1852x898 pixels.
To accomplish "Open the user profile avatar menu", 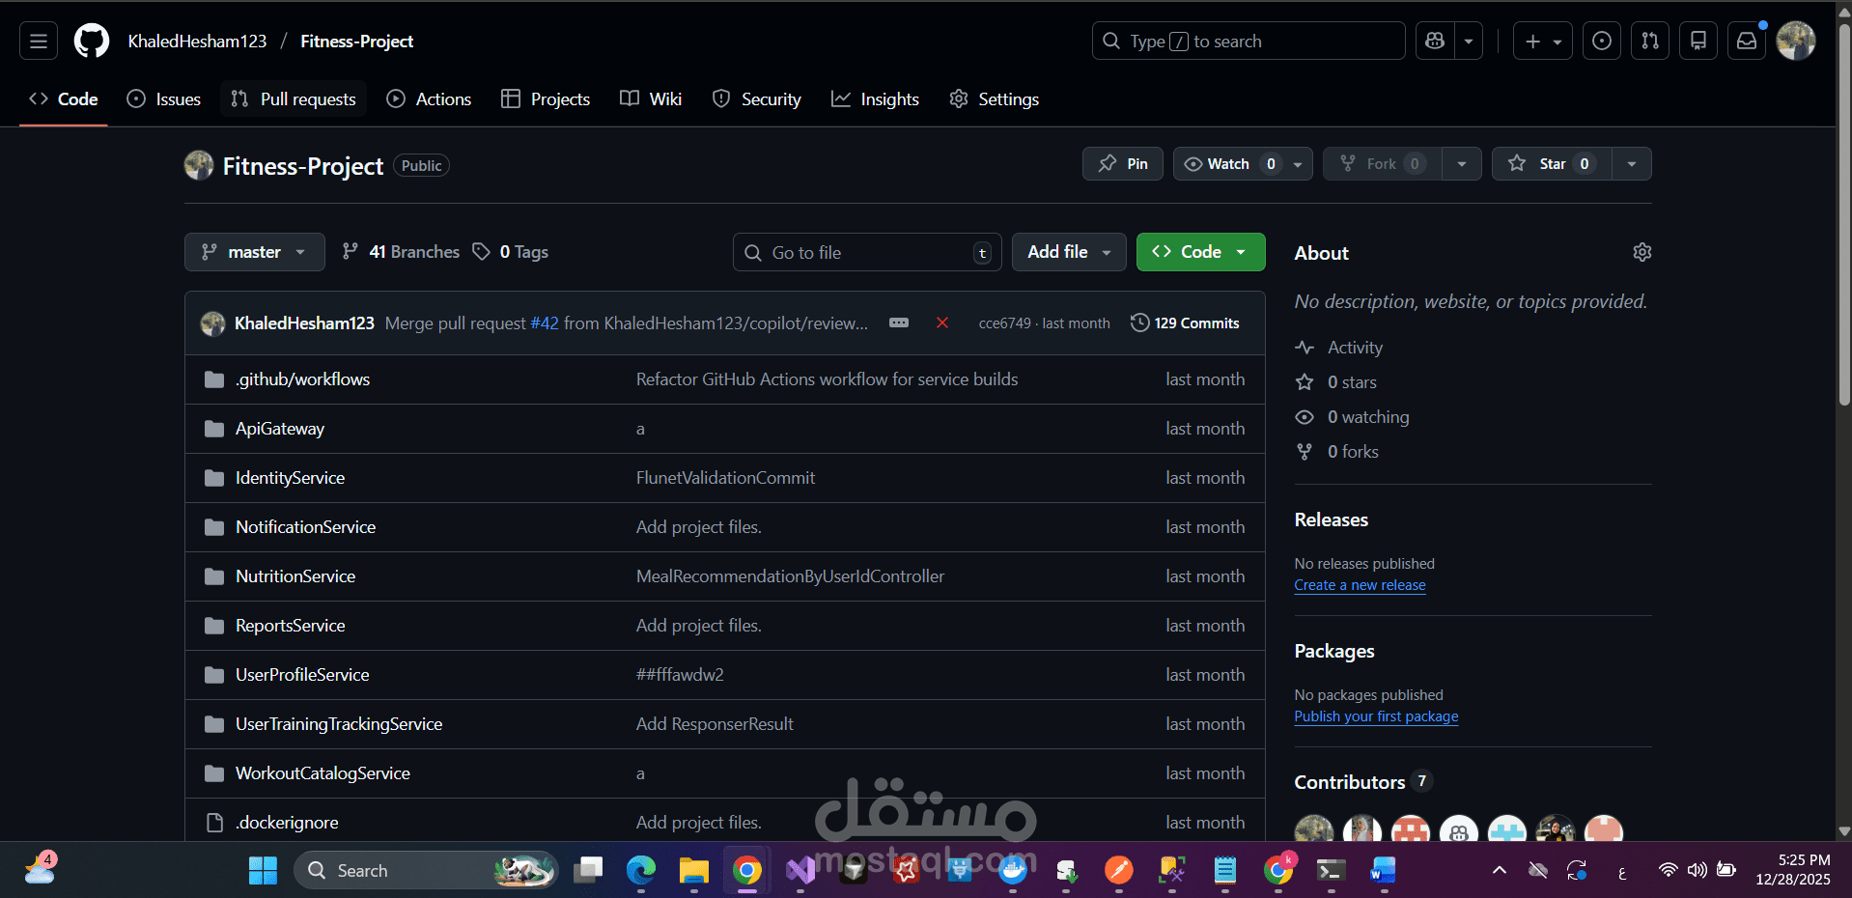I will [x=1796, y=41].
